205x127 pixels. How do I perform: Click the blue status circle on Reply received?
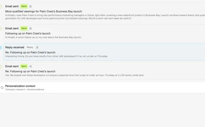click(1, 48)
